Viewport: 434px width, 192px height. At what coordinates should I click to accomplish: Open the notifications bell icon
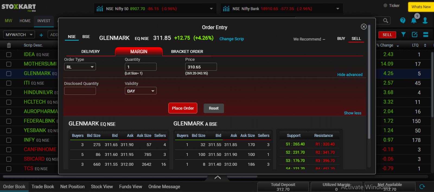pos(414,21)
